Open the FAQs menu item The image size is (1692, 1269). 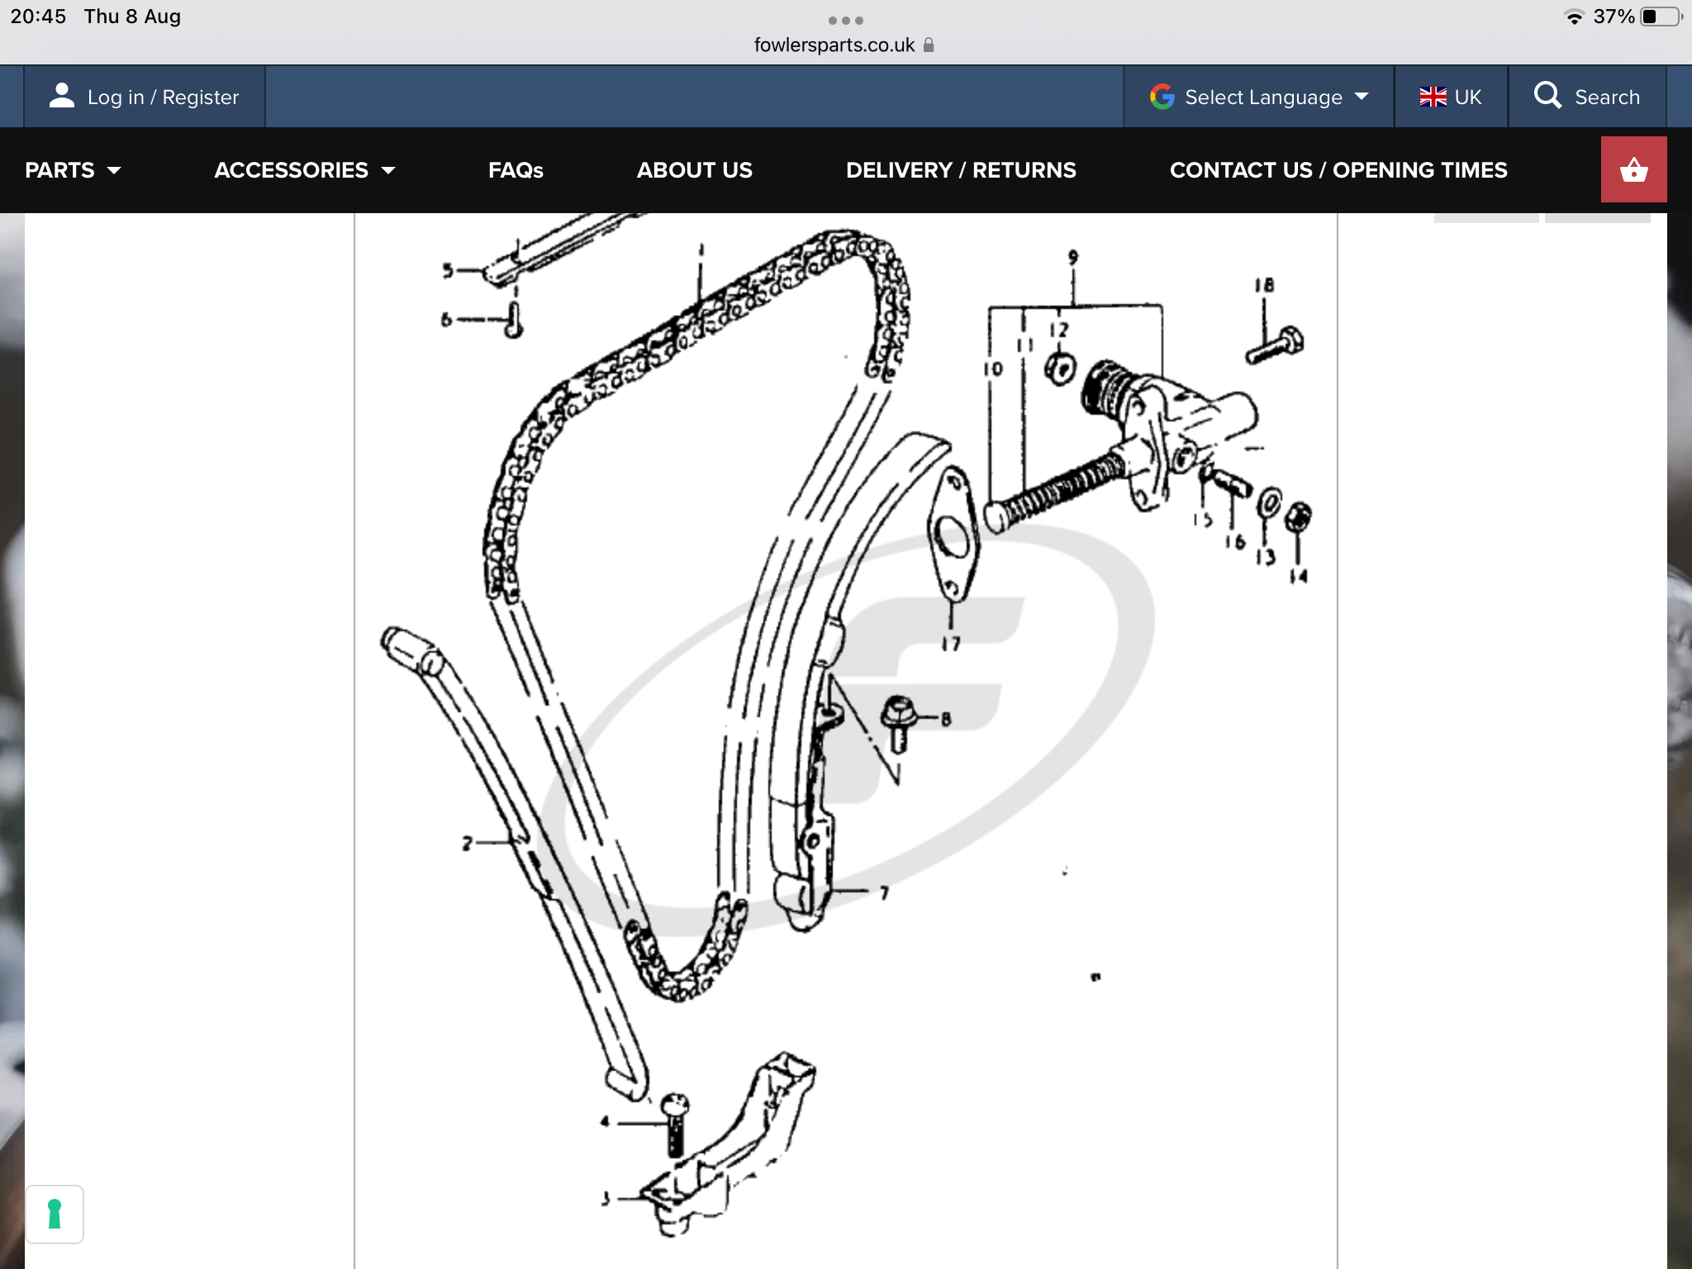pos(516,170)
